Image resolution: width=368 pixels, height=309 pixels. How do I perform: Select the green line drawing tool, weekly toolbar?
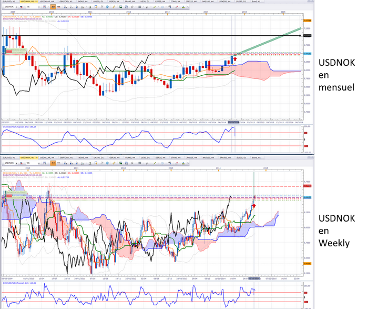(x=155, y=163)
